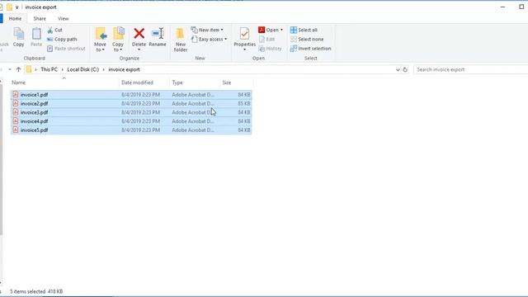This screenshot has height=297, width=528.
Task: Open recent locations dropdown arrow
Action: tap(10, 69)
